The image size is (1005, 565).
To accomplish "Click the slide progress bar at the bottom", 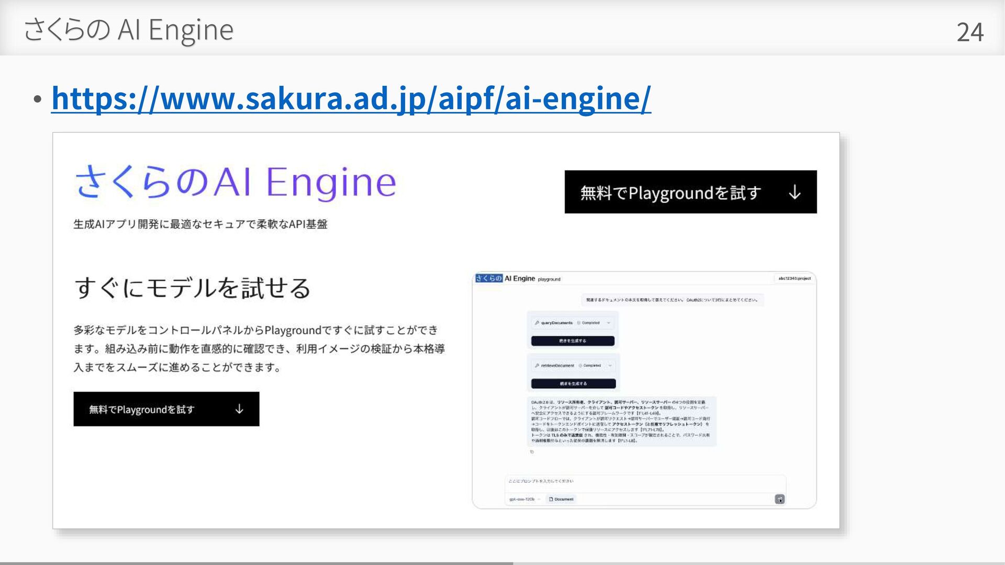I will tap(256, 563).
